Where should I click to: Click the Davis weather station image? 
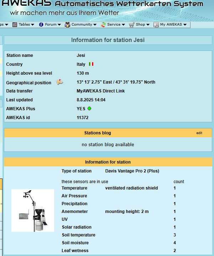point(33,210)
